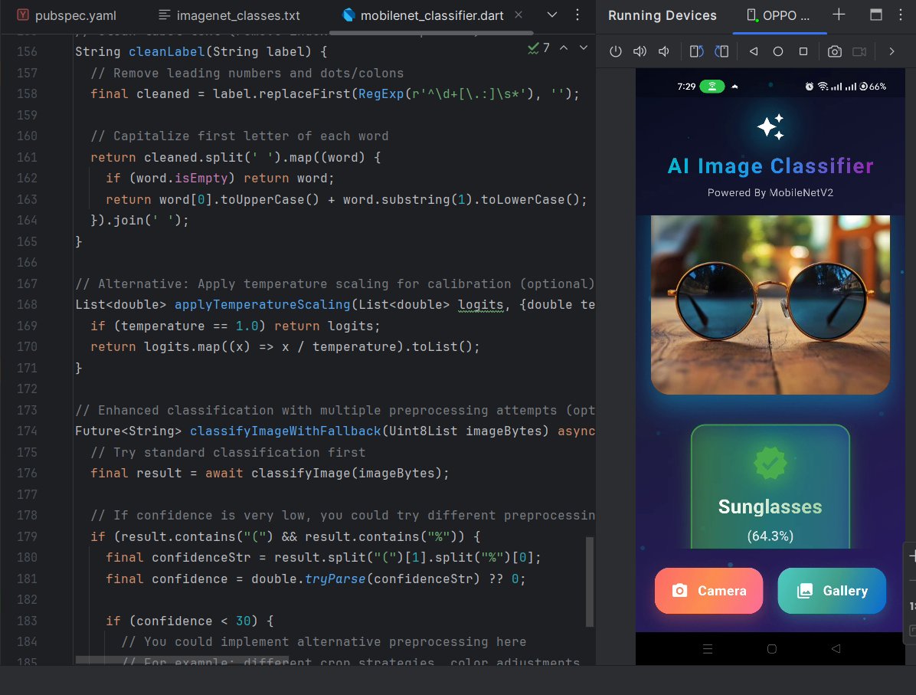
Task: Click the applyTemperatureScaling function name
Action: coord(262,304)
